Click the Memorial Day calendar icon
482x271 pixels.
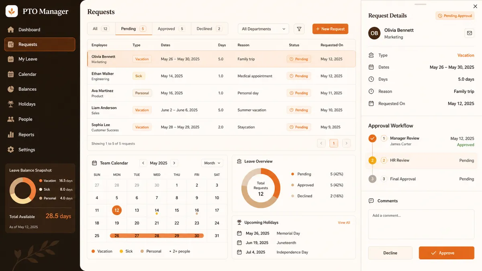[x=239, y=233]
